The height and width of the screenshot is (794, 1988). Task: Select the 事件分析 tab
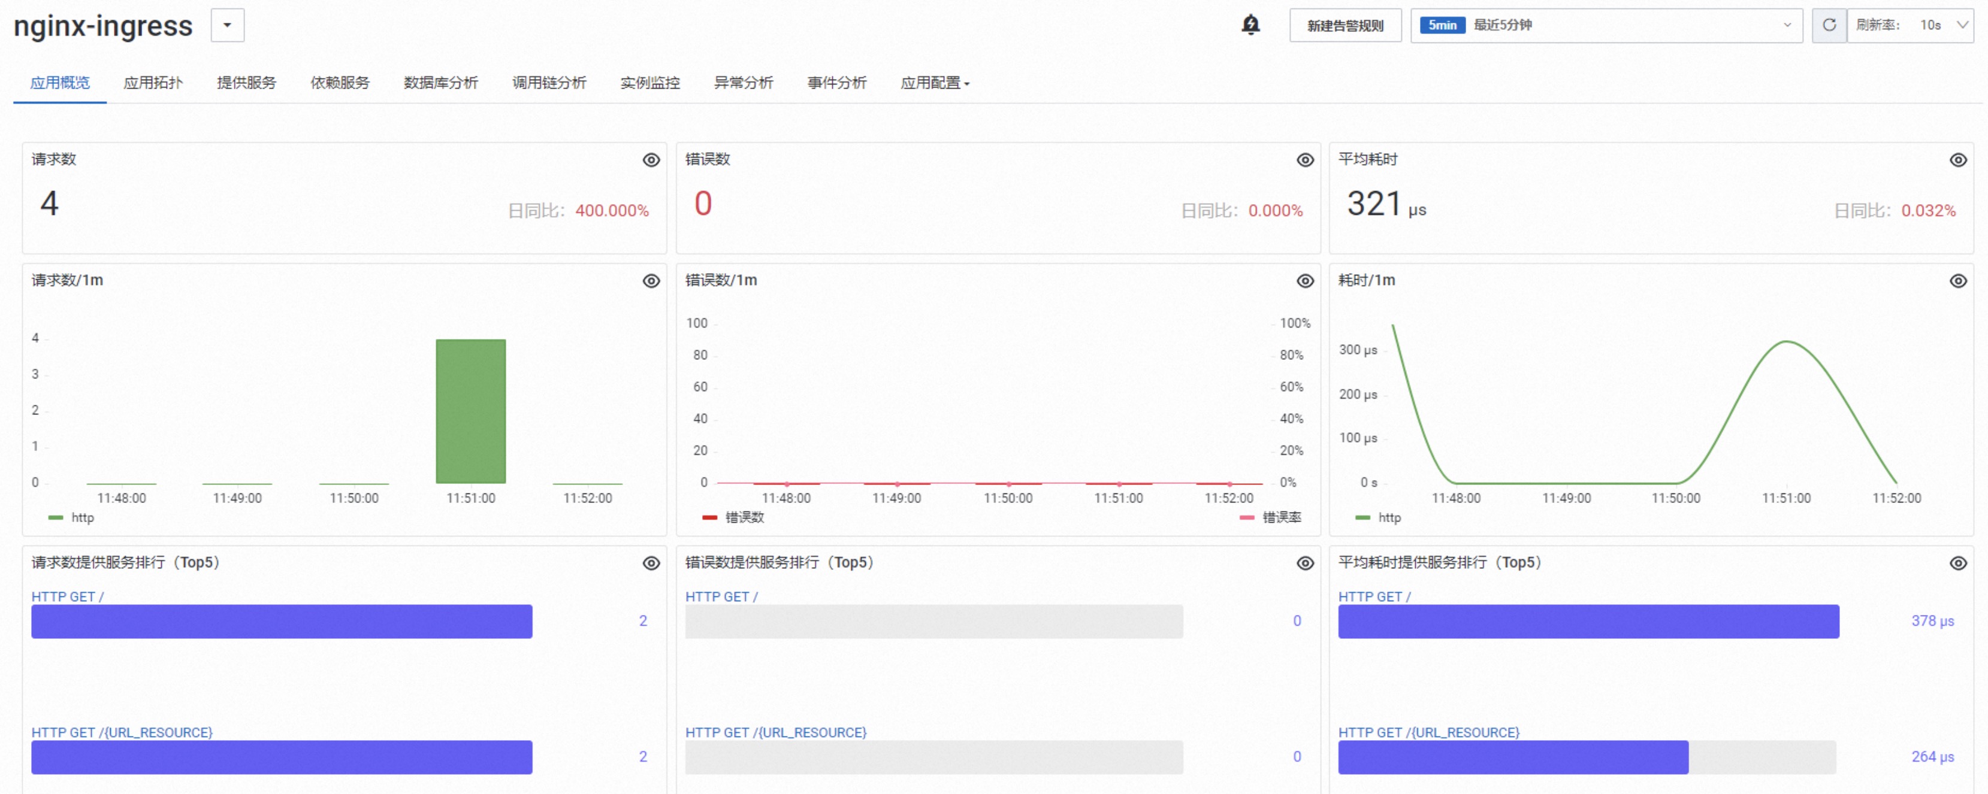836,83
